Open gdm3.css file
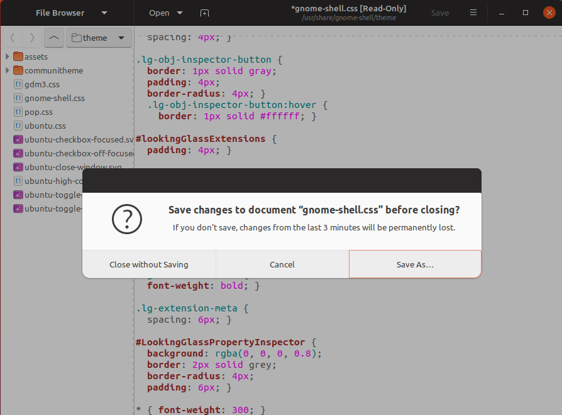562x415 pixels. tap(42, 85)
